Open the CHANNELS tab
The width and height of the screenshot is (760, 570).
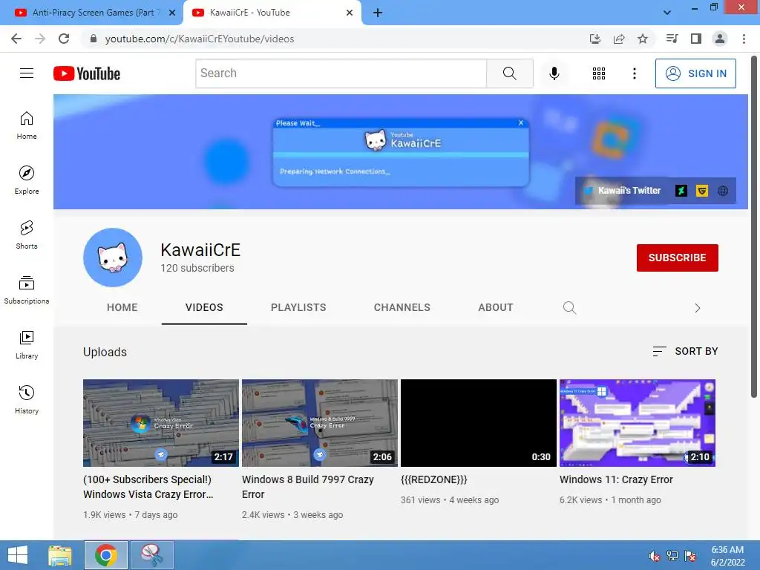[x=402, y=307]
